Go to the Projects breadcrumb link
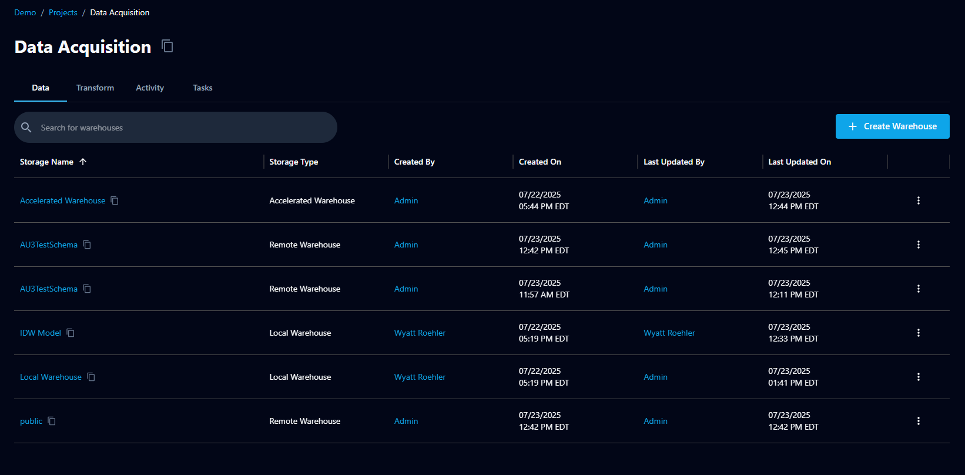Image resolution: width=965 pixels, height=475 pixels. pyautogui.click(x=63, y=12)
